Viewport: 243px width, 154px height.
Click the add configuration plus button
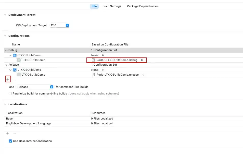click(8, 80)
